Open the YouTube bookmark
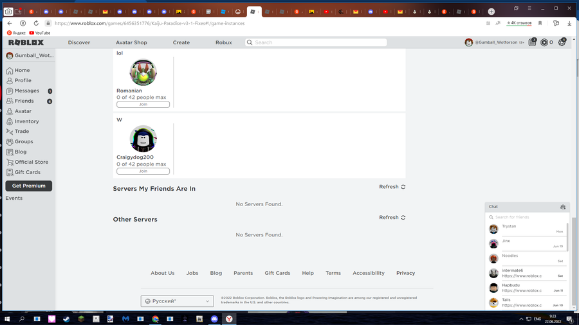This screenshot has width=579, height=325. tap(39, 33)
